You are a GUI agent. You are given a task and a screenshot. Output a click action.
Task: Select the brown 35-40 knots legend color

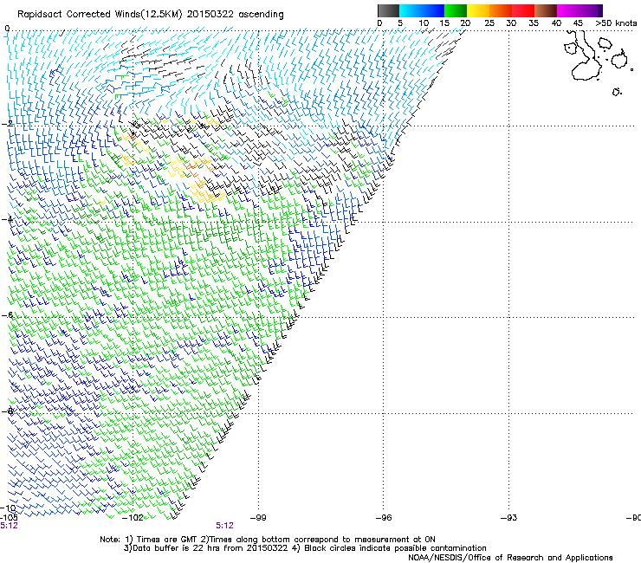coord(546,10)
